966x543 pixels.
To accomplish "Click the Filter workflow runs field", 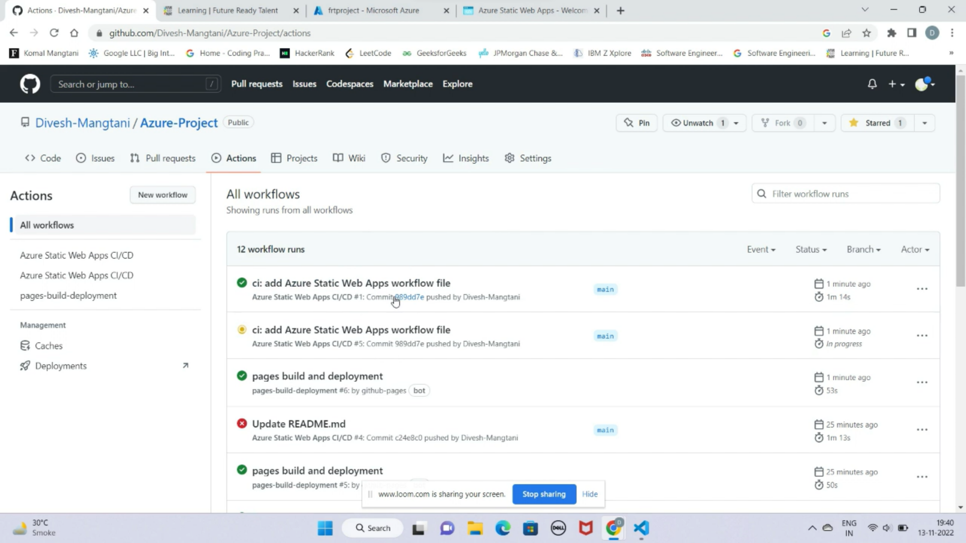I will [x=845, y=193].
